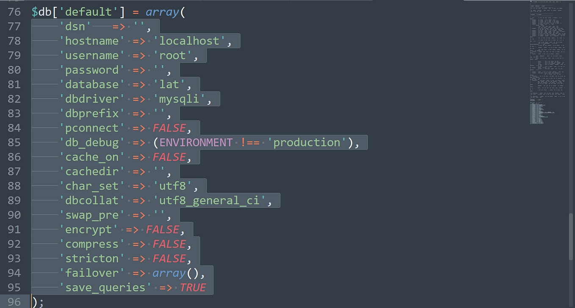
Task: Click line number 85 in the gutter
Action: (x=14, y=143)
